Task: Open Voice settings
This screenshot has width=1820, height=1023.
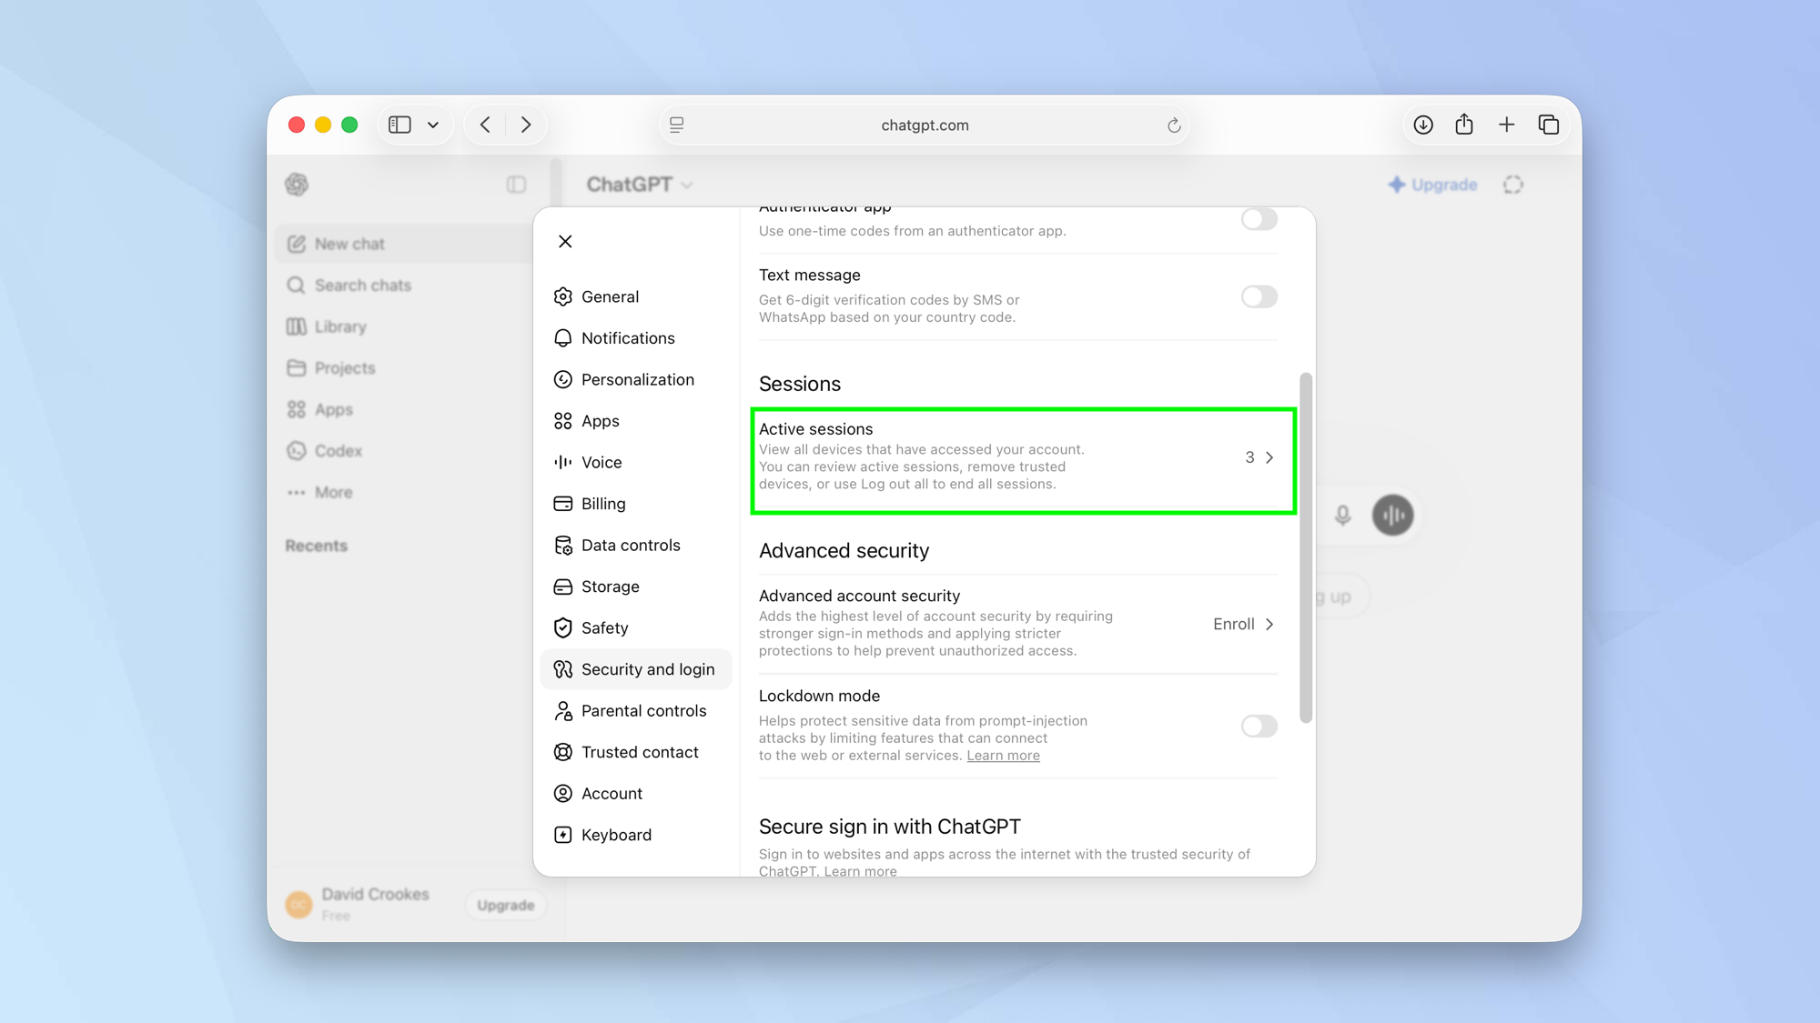Action: pos(635,462)
